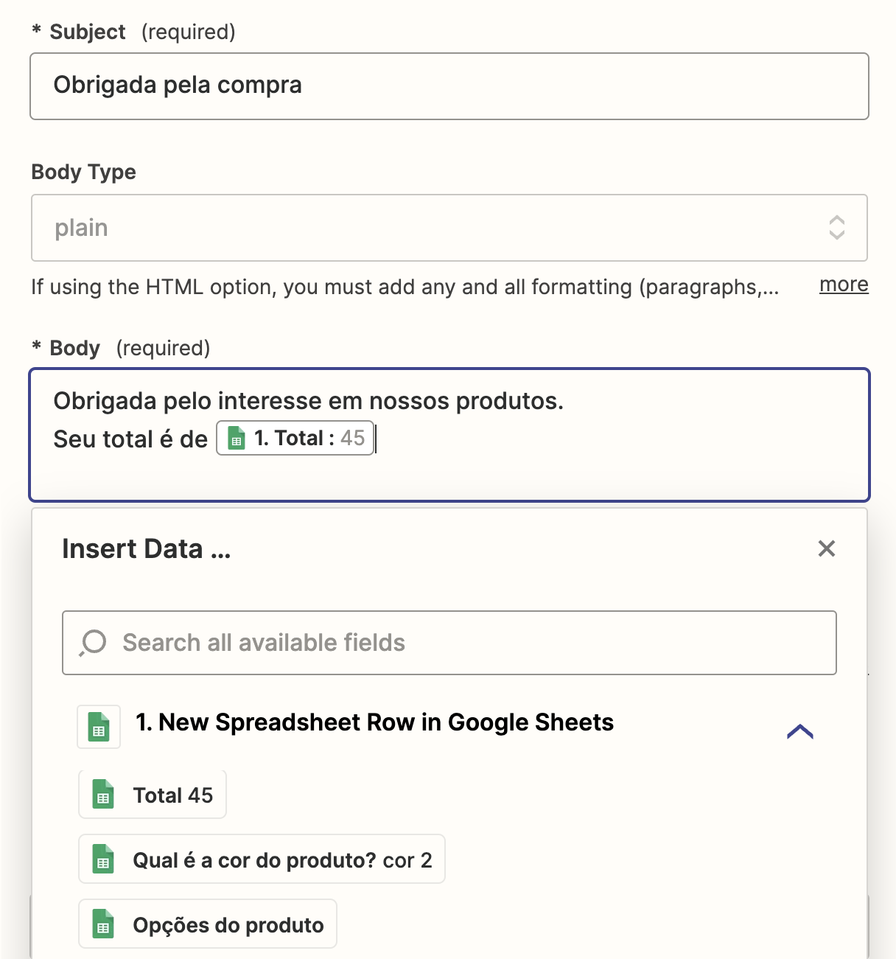Click the Subject text field
The width and height of the screenshot is (896, 959).
point(449,86)
